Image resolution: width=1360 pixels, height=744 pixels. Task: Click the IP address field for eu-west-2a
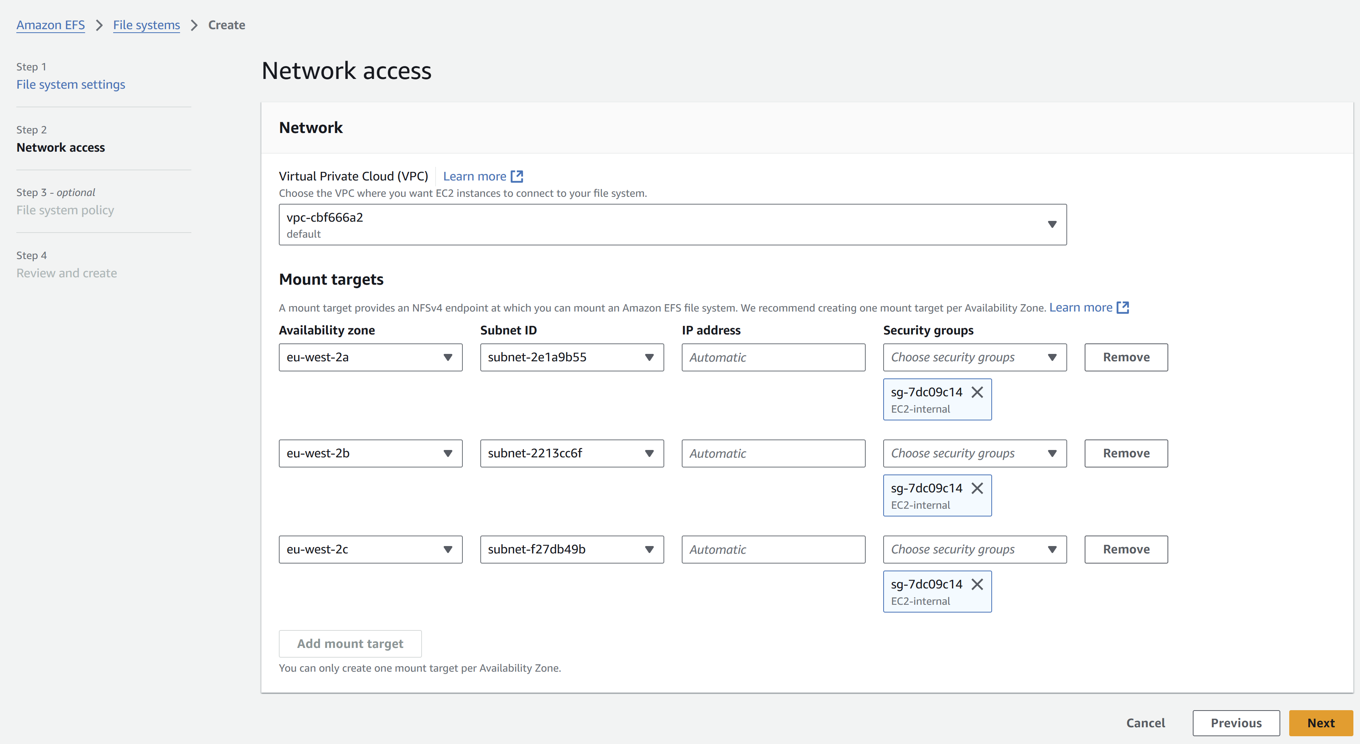click(x=773, y=357)
